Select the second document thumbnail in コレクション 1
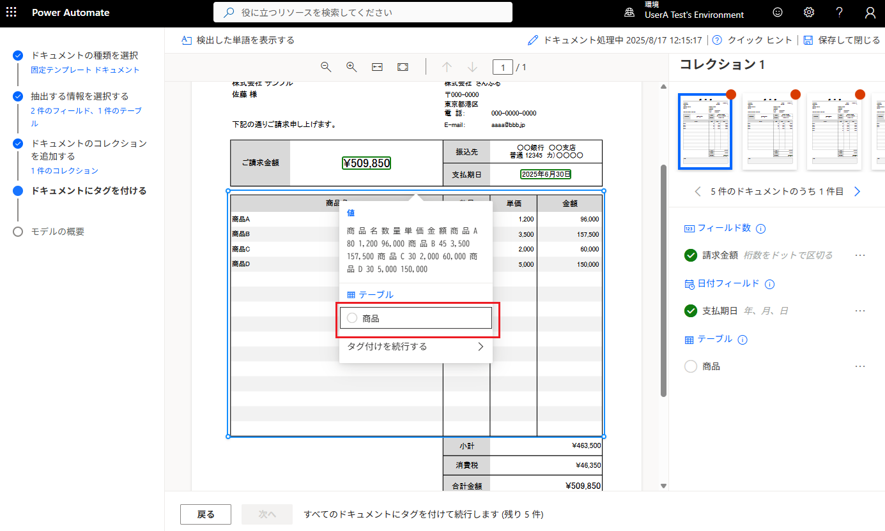This screenshot has height=531, width=885. pos(769,131)
